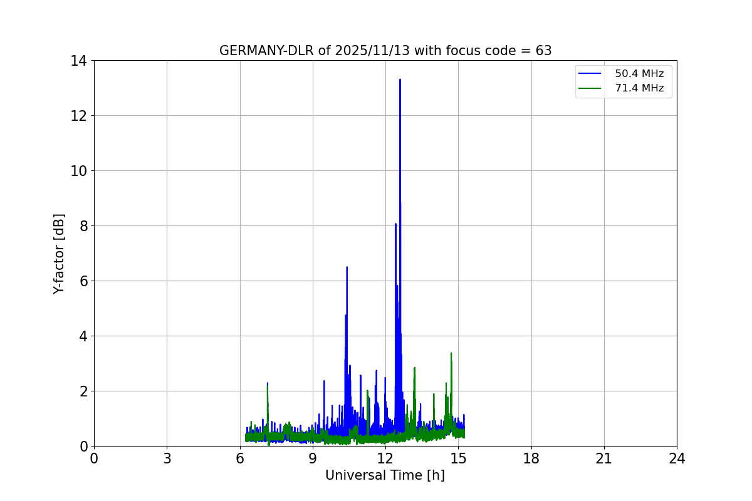Click the y-axis tick label 10
752x501 pixels.
(79, 171)
